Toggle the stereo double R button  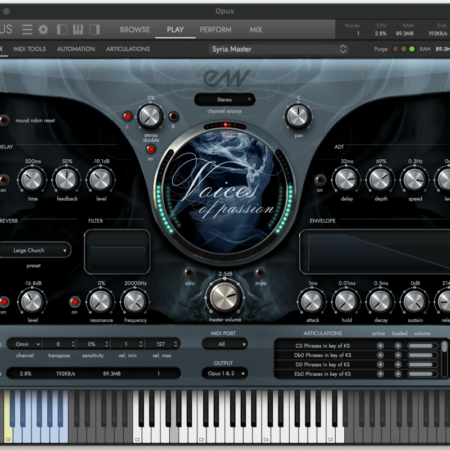[173, 116]
